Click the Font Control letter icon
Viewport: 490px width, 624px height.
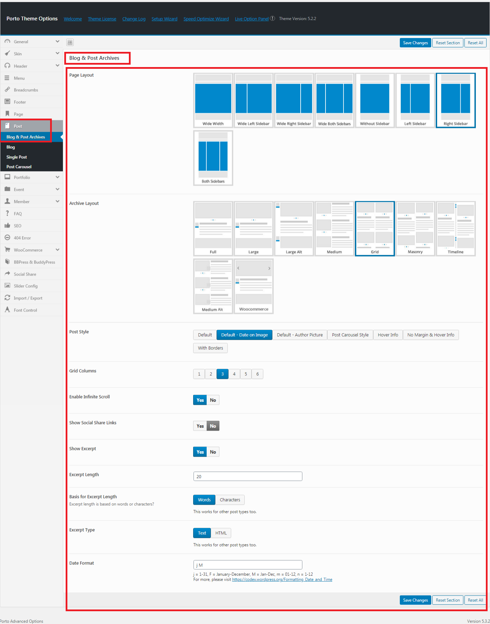pos(7,310)
